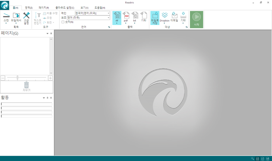Click the empty page thumbnails list
The width and height of the screenshot is (272, 161).
(x=25, y=56)
